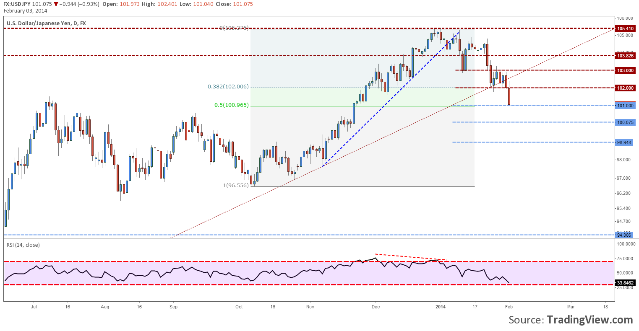
Task: Select the 98.948 blue support tag
Action: point(625,142)
